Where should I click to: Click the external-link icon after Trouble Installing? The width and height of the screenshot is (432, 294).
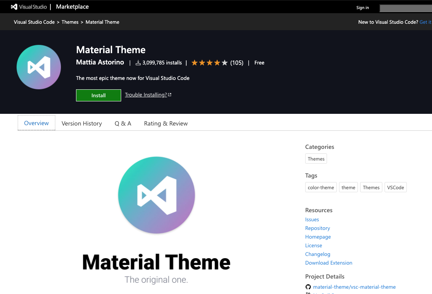point(169,94)
